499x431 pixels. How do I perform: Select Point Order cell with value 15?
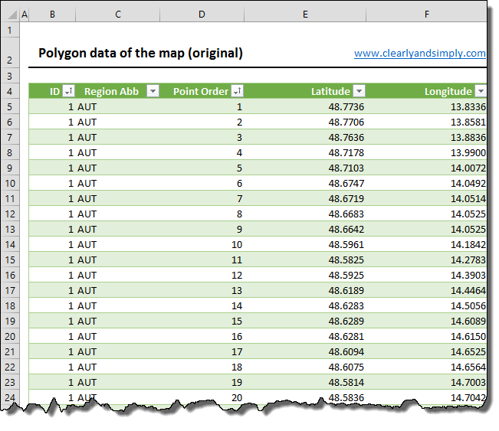202,321
